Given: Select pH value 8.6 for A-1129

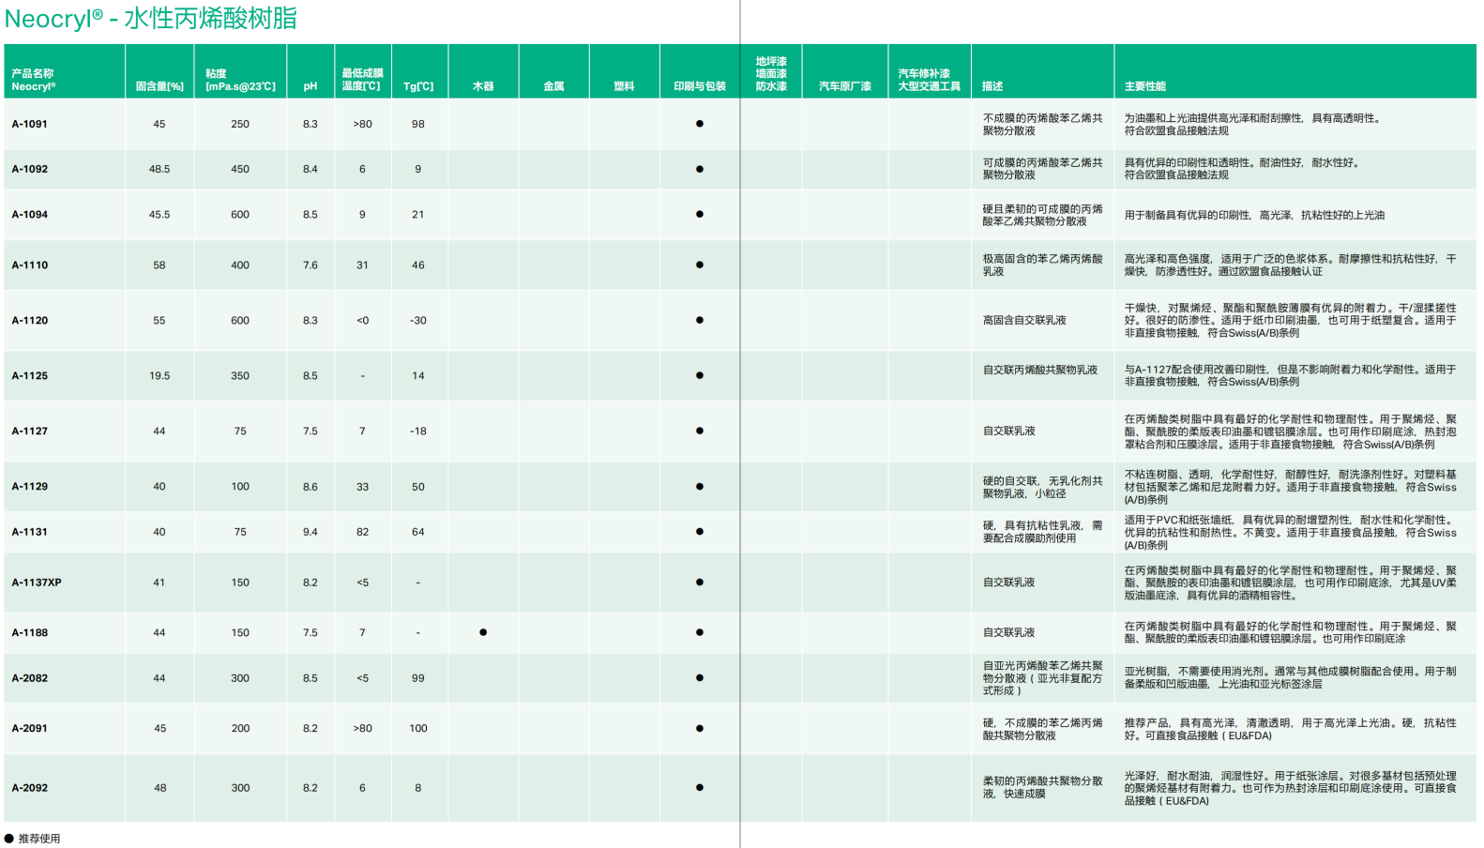Looking at the screenshot, I should (x=310, y=487).
